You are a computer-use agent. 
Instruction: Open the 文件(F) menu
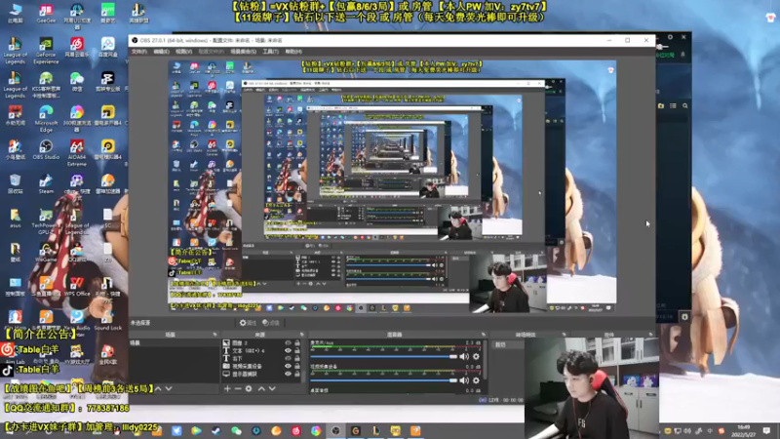(x=139, y=52)
